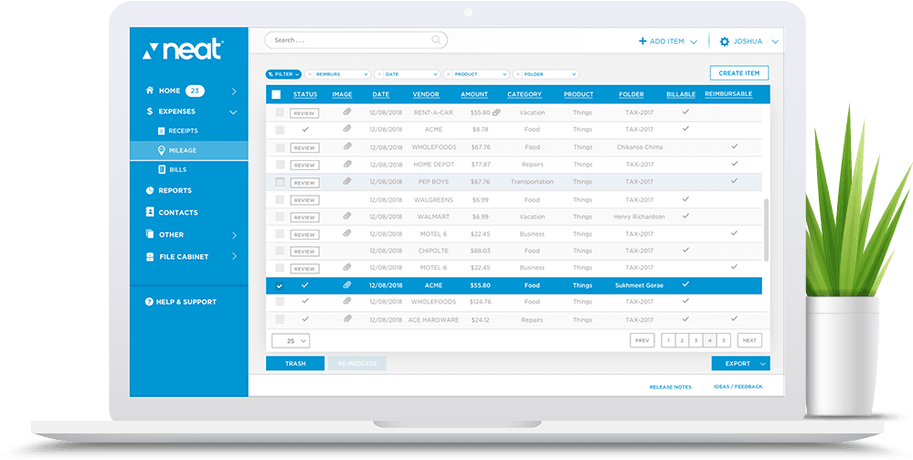Click the File Cabinet icon in the sidebar
The width and height of the screenshot is (913, 460).
[150, 257]
